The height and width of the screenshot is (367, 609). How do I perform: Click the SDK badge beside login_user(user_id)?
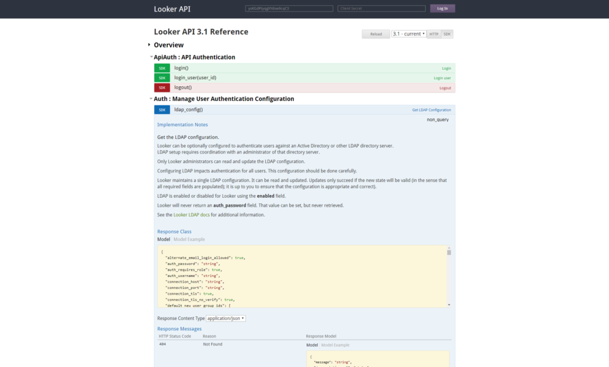(162, 77)
